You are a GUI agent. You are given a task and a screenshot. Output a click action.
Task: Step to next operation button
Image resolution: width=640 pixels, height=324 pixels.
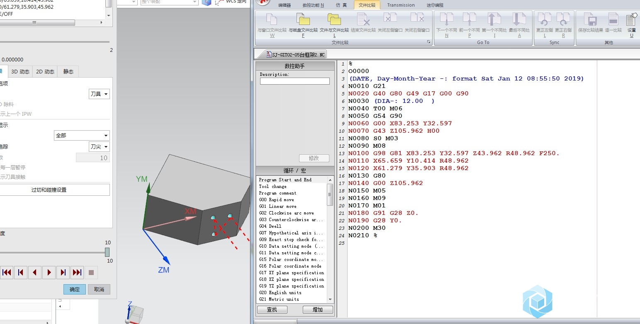pos(63,273)
